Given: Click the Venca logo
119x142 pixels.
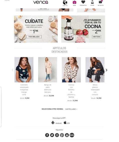Looking at the screenshot, I should 41,2.
